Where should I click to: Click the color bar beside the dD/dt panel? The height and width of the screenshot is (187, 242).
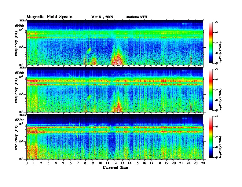click(x=211, y=90)
